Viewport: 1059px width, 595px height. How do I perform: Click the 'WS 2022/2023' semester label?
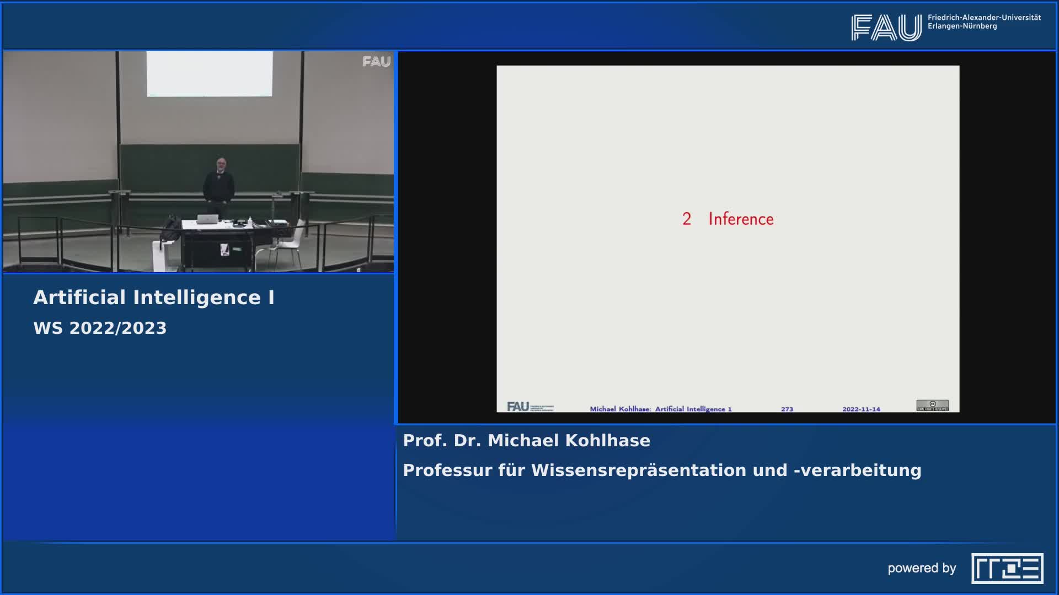coord(100,328)
